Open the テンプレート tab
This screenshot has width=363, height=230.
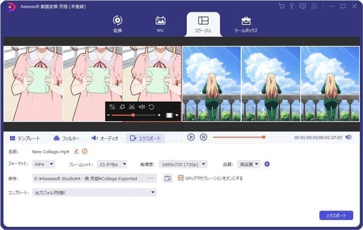click(25, 138)
